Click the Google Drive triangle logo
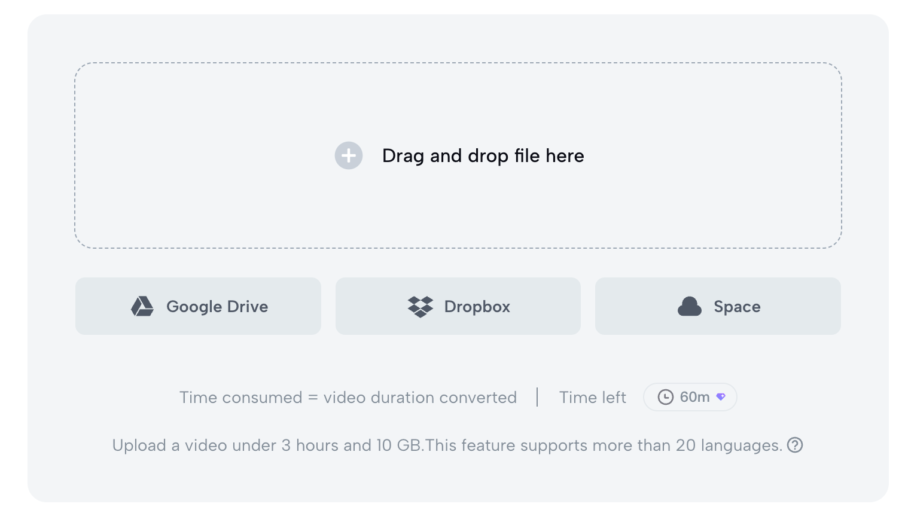Image resolution: width=908 pixels, height=519 pixels. (x=142, y=306)
